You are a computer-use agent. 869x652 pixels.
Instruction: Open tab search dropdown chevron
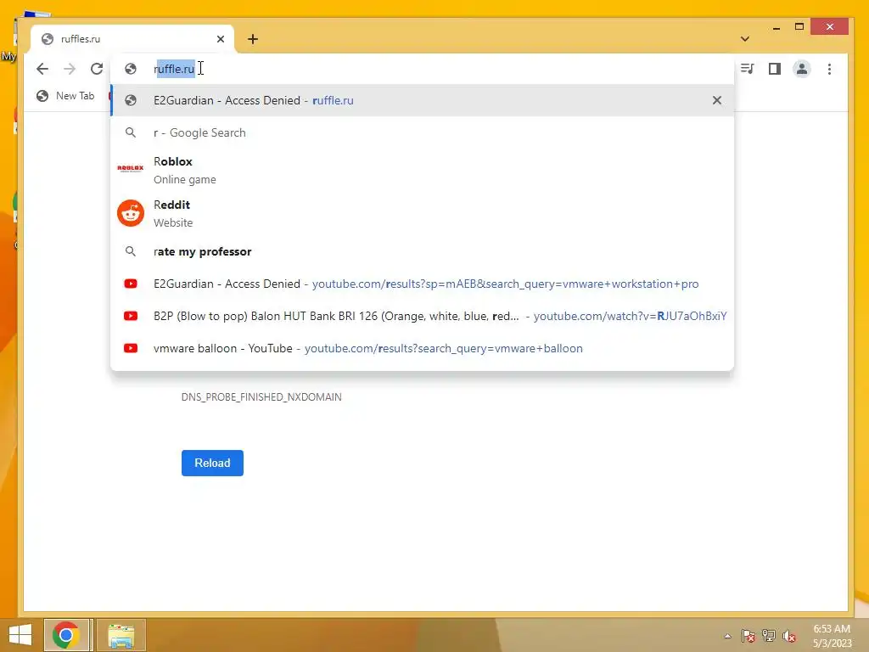click(745, 39)
